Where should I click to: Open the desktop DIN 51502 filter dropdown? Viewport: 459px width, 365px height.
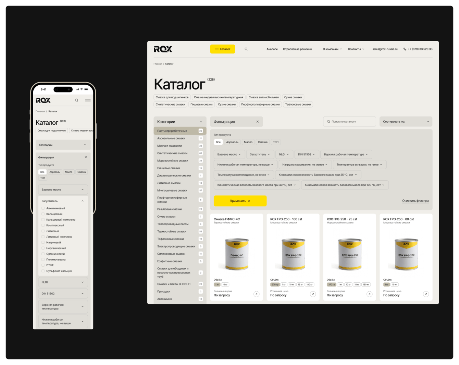click(x=306, y=154)
